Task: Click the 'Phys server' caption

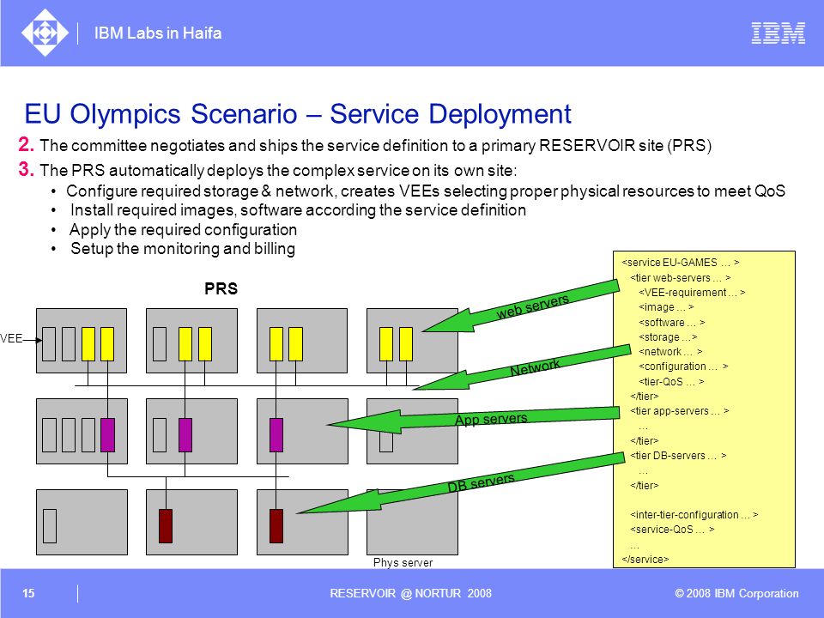Action: (403, 562)
